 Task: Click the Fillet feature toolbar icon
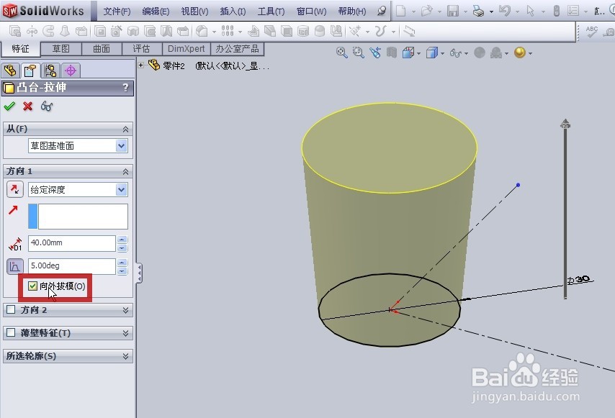[x=202, y=31]
